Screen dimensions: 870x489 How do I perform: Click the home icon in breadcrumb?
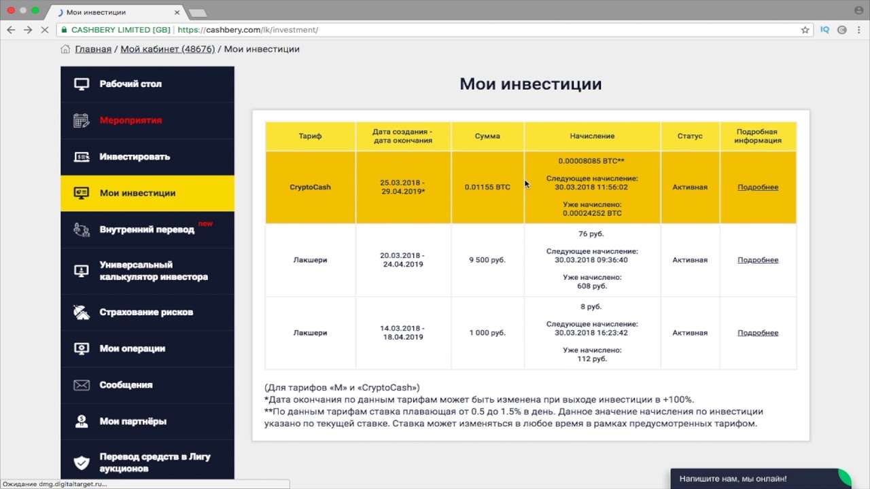point(65,49)
